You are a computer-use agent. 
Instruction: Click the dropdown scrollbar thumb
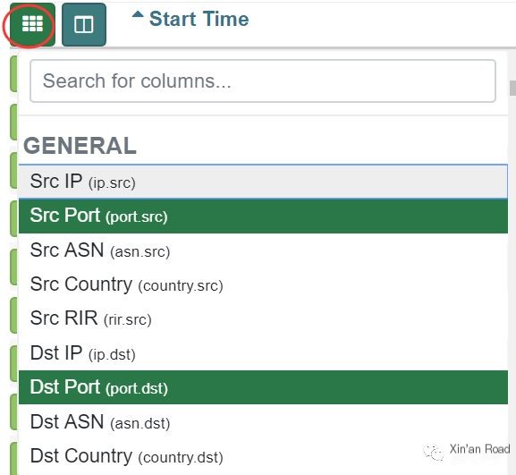512,88
